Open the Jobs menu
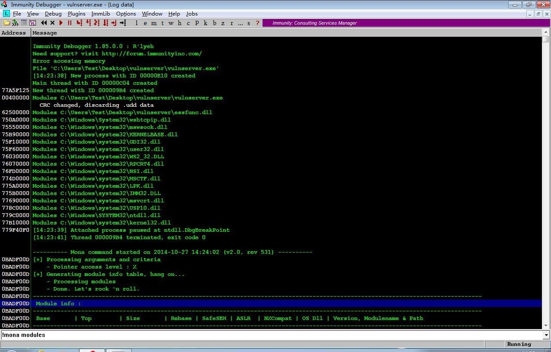The image size is (551, 352). (192, 14)
